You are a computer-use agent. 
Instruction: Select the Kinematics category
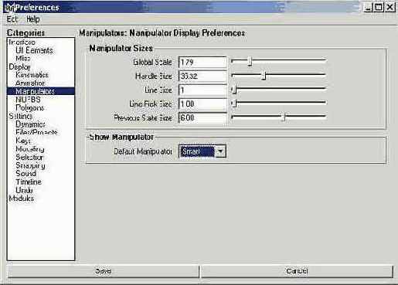click(x=32, y=75)
